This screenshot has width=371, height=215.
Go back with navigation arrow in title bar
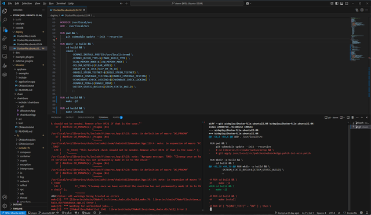[x=121, y=3]
